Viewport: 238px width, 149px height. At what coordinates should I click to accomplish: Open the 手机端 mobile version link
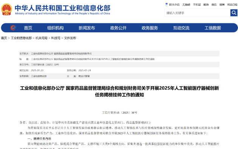pos(197,5)
